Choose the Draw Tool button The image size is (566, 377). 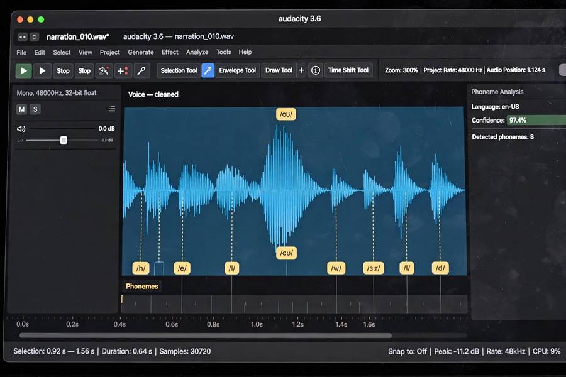point(279,70)
